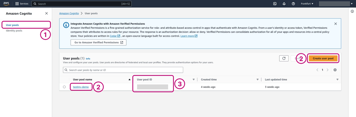Click the AWS logo home icon

point(6,4)
